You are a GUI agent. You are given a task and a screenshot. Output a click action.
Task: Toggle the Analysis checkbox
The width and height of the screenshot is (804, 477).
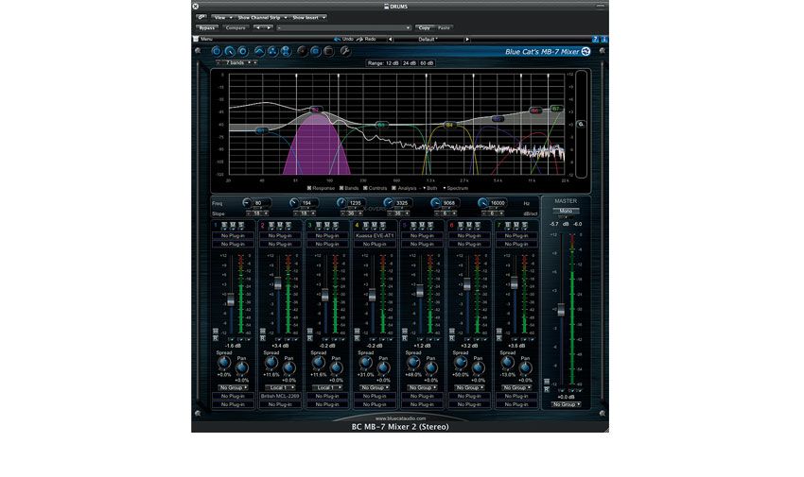tap(393, 188)
